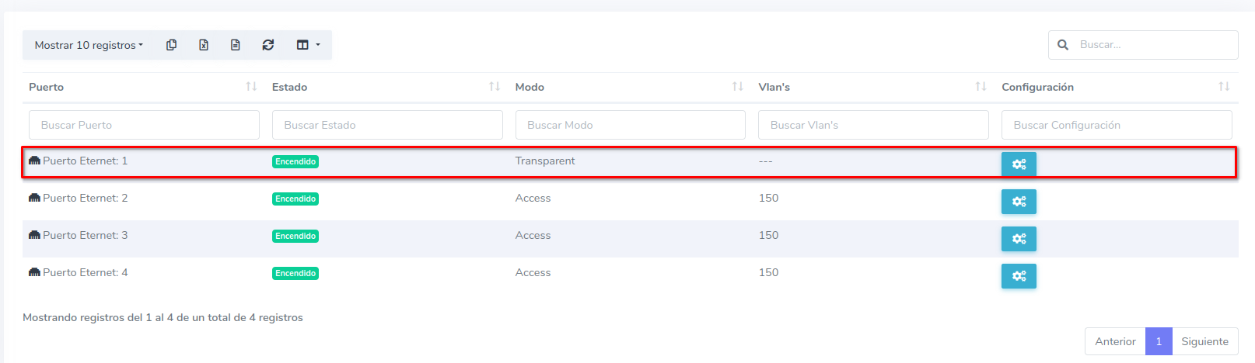Open configuration gears for Puerto Eternet 3
The image size is (1255, 363).
(x=1019, y=239)
